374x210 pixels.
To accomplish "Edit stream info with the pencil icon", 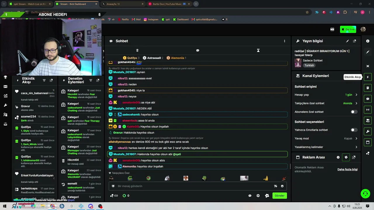I will 347,41.
